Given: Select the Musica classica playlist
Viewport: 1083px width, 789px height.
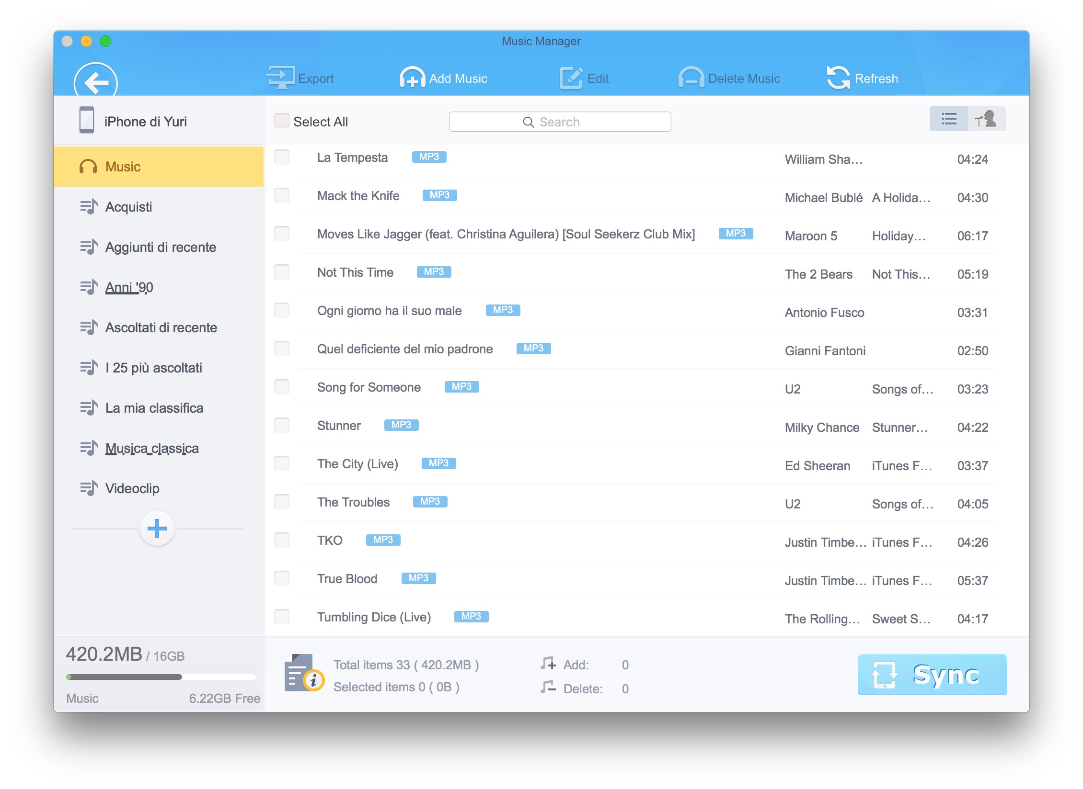Looking at the screenshot, I should (151, 448).
